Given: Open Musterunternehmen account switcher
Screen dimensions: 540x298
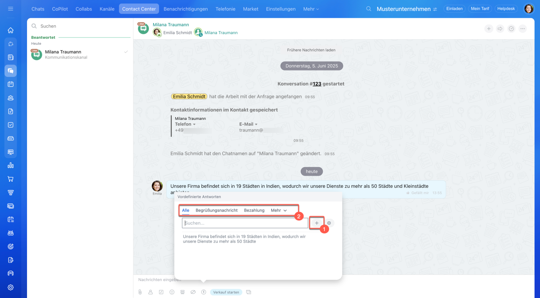Looking at the screenshot, I should tap(407, 9).
